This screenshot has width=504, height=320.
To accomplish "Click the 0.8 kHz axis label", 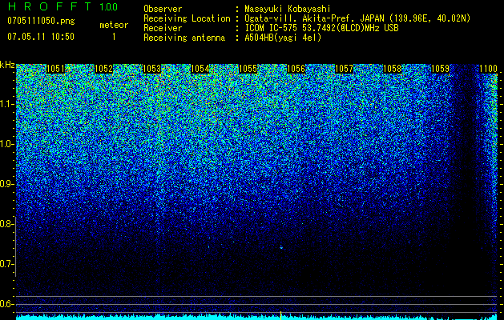I will pyautogui.click(x=6, y=224).
